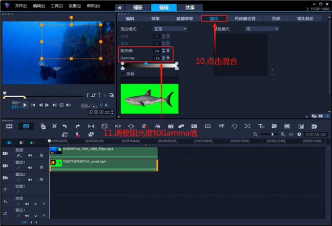Open the Gamma slider dropdown arrow

coord(168,58)
